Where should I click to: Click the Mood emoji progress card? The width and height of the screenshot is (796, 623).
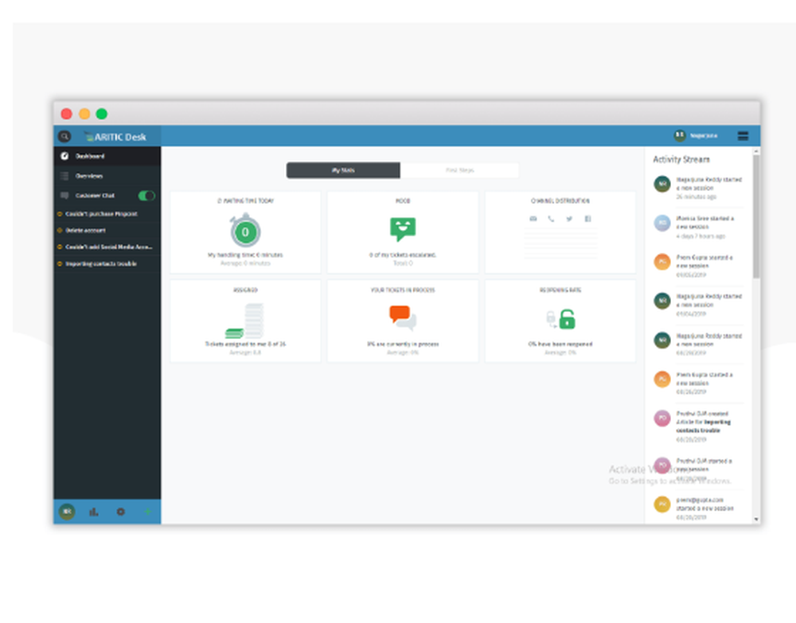(402, 232)
